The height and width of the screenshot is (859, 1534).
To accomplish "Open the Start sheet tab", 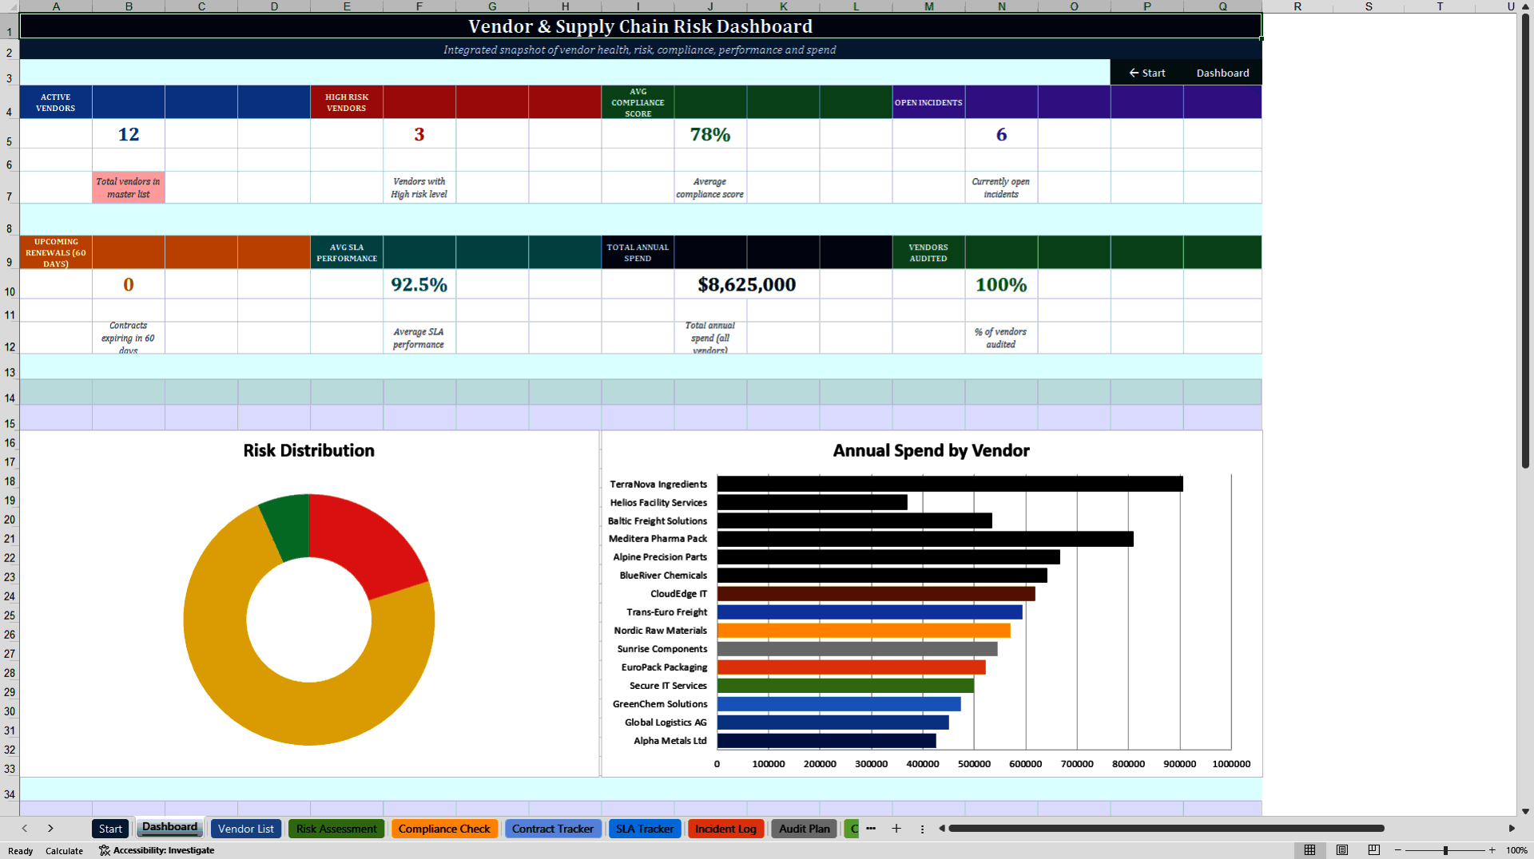I will [110, 829].
